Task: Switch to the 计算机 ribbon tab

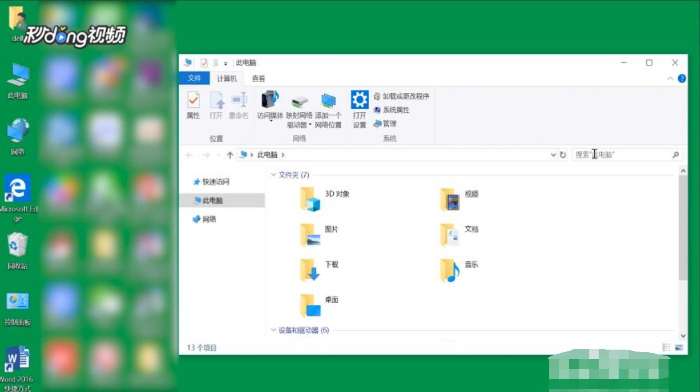Action: [x=227, y=78]
